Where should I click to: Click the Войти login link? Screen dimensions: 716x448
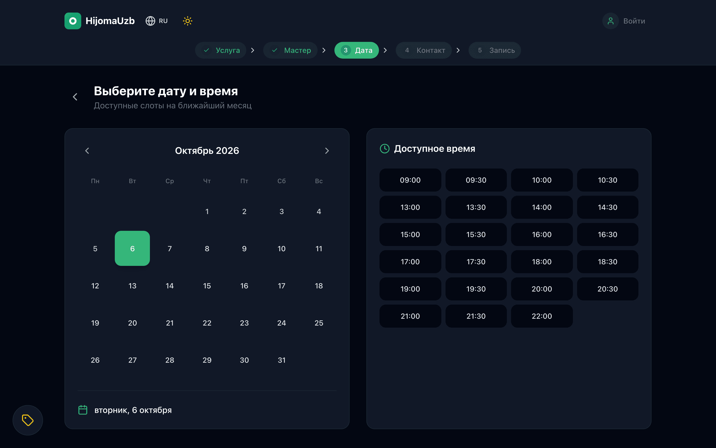pos(634,21)
